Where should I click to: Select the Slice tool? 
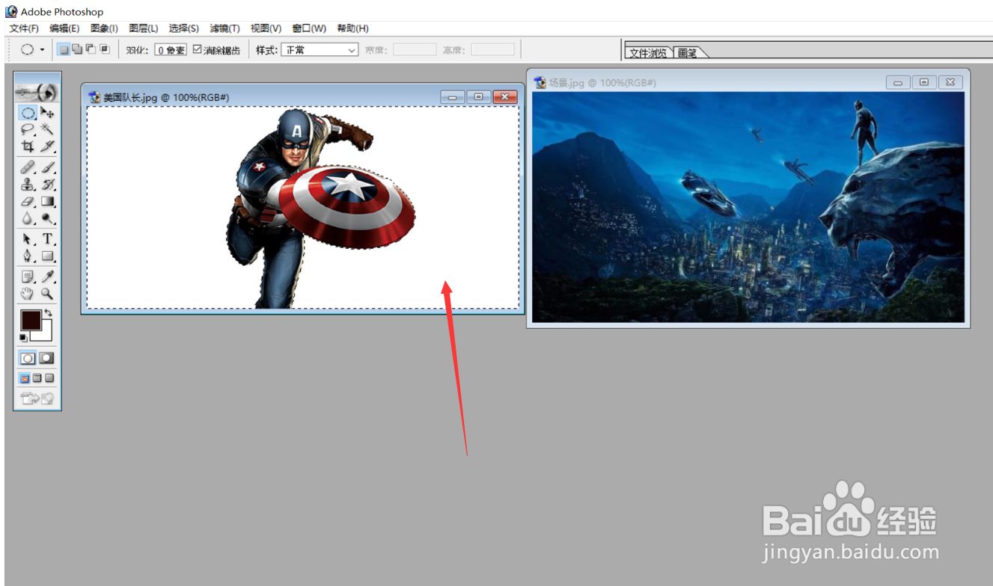coord(47,147)
